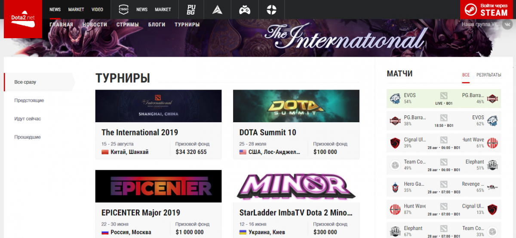The height and width of the screenshot is (238, 516).
Task: Click the $100 000 prize fund amount
Action: 325,152
